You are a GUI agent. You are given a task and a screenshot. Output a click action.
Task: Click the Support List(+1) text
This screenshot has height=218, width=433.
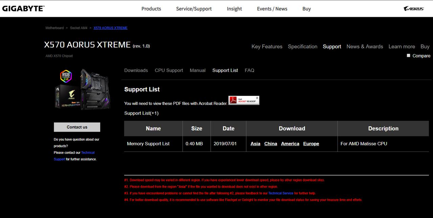(x=141, y=113)
